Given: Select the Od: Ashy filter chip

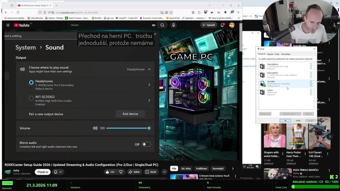Looking at the screenshot, I should (186, 168).
